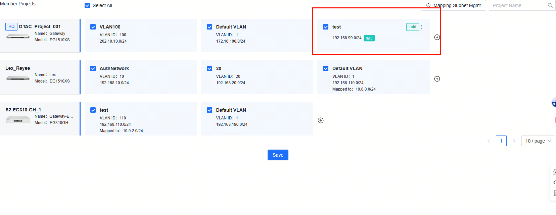Screen dimensions: 556x215
Task: Uncheck the AuthNetwork checkbox
Action: pos(93,68)
